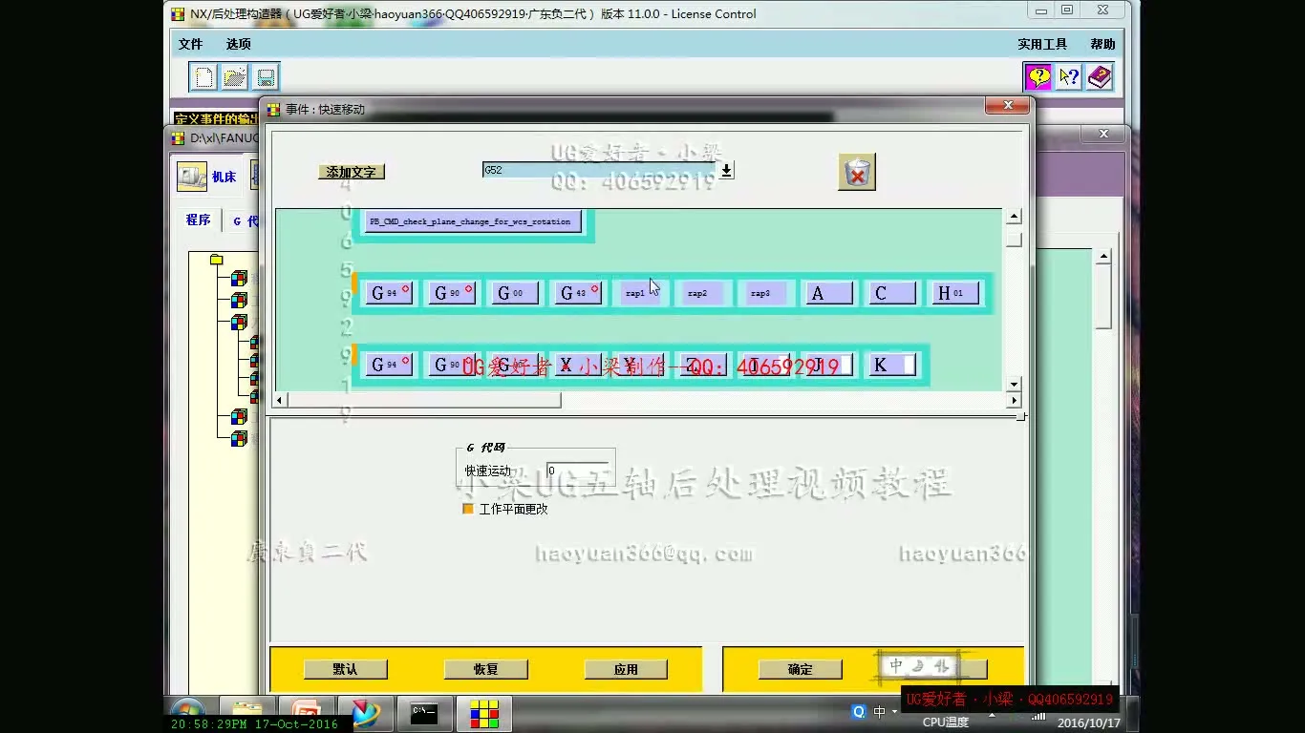The height and width of the screenshot is (733, 1305).
Task: Select the context-sensitive help arrow icon
Action: [x=1068, y=76]
